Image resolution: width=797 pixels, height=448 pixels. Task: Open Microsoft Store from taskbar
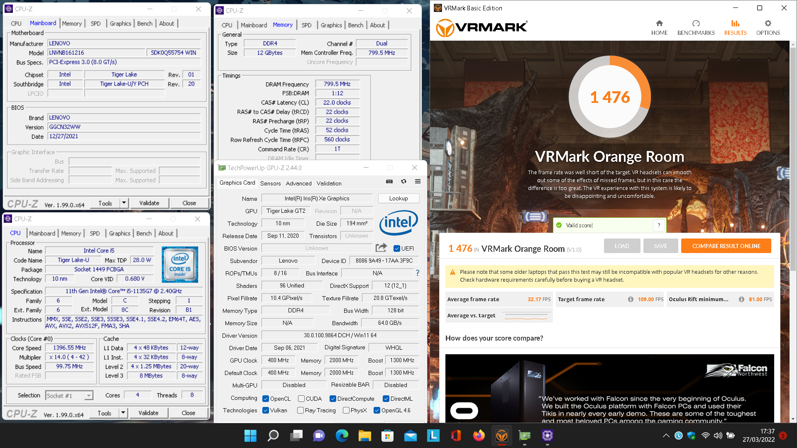[388, 436]
